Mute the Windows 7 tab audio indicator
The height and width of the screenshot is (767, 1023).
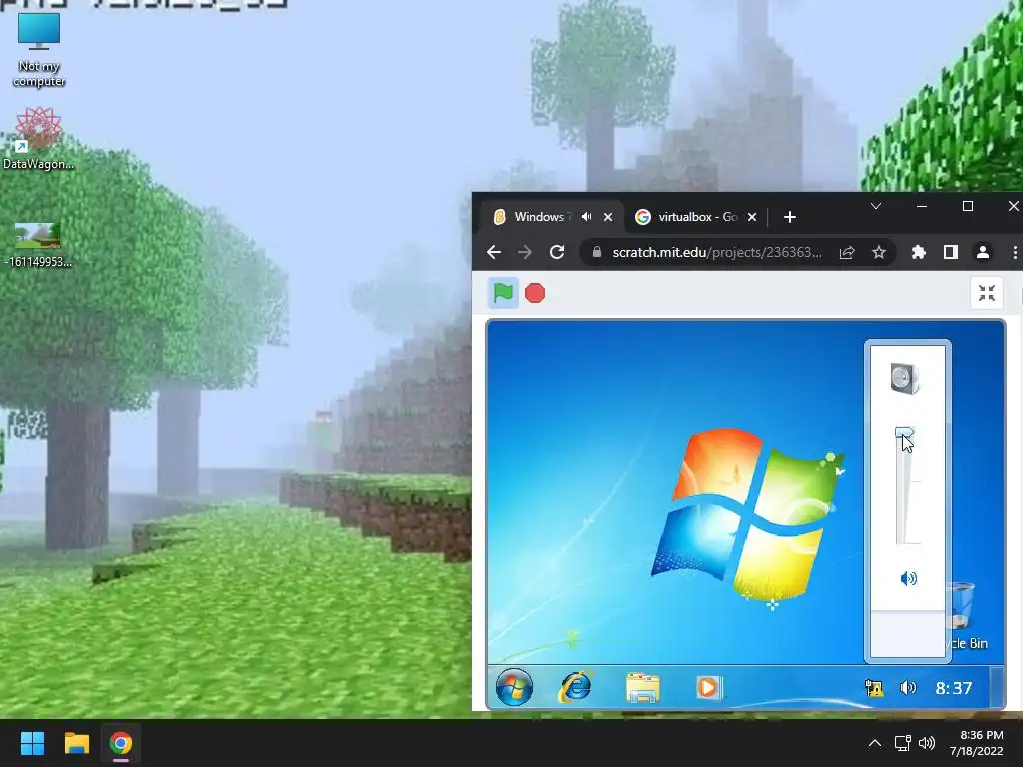(587, 217)
